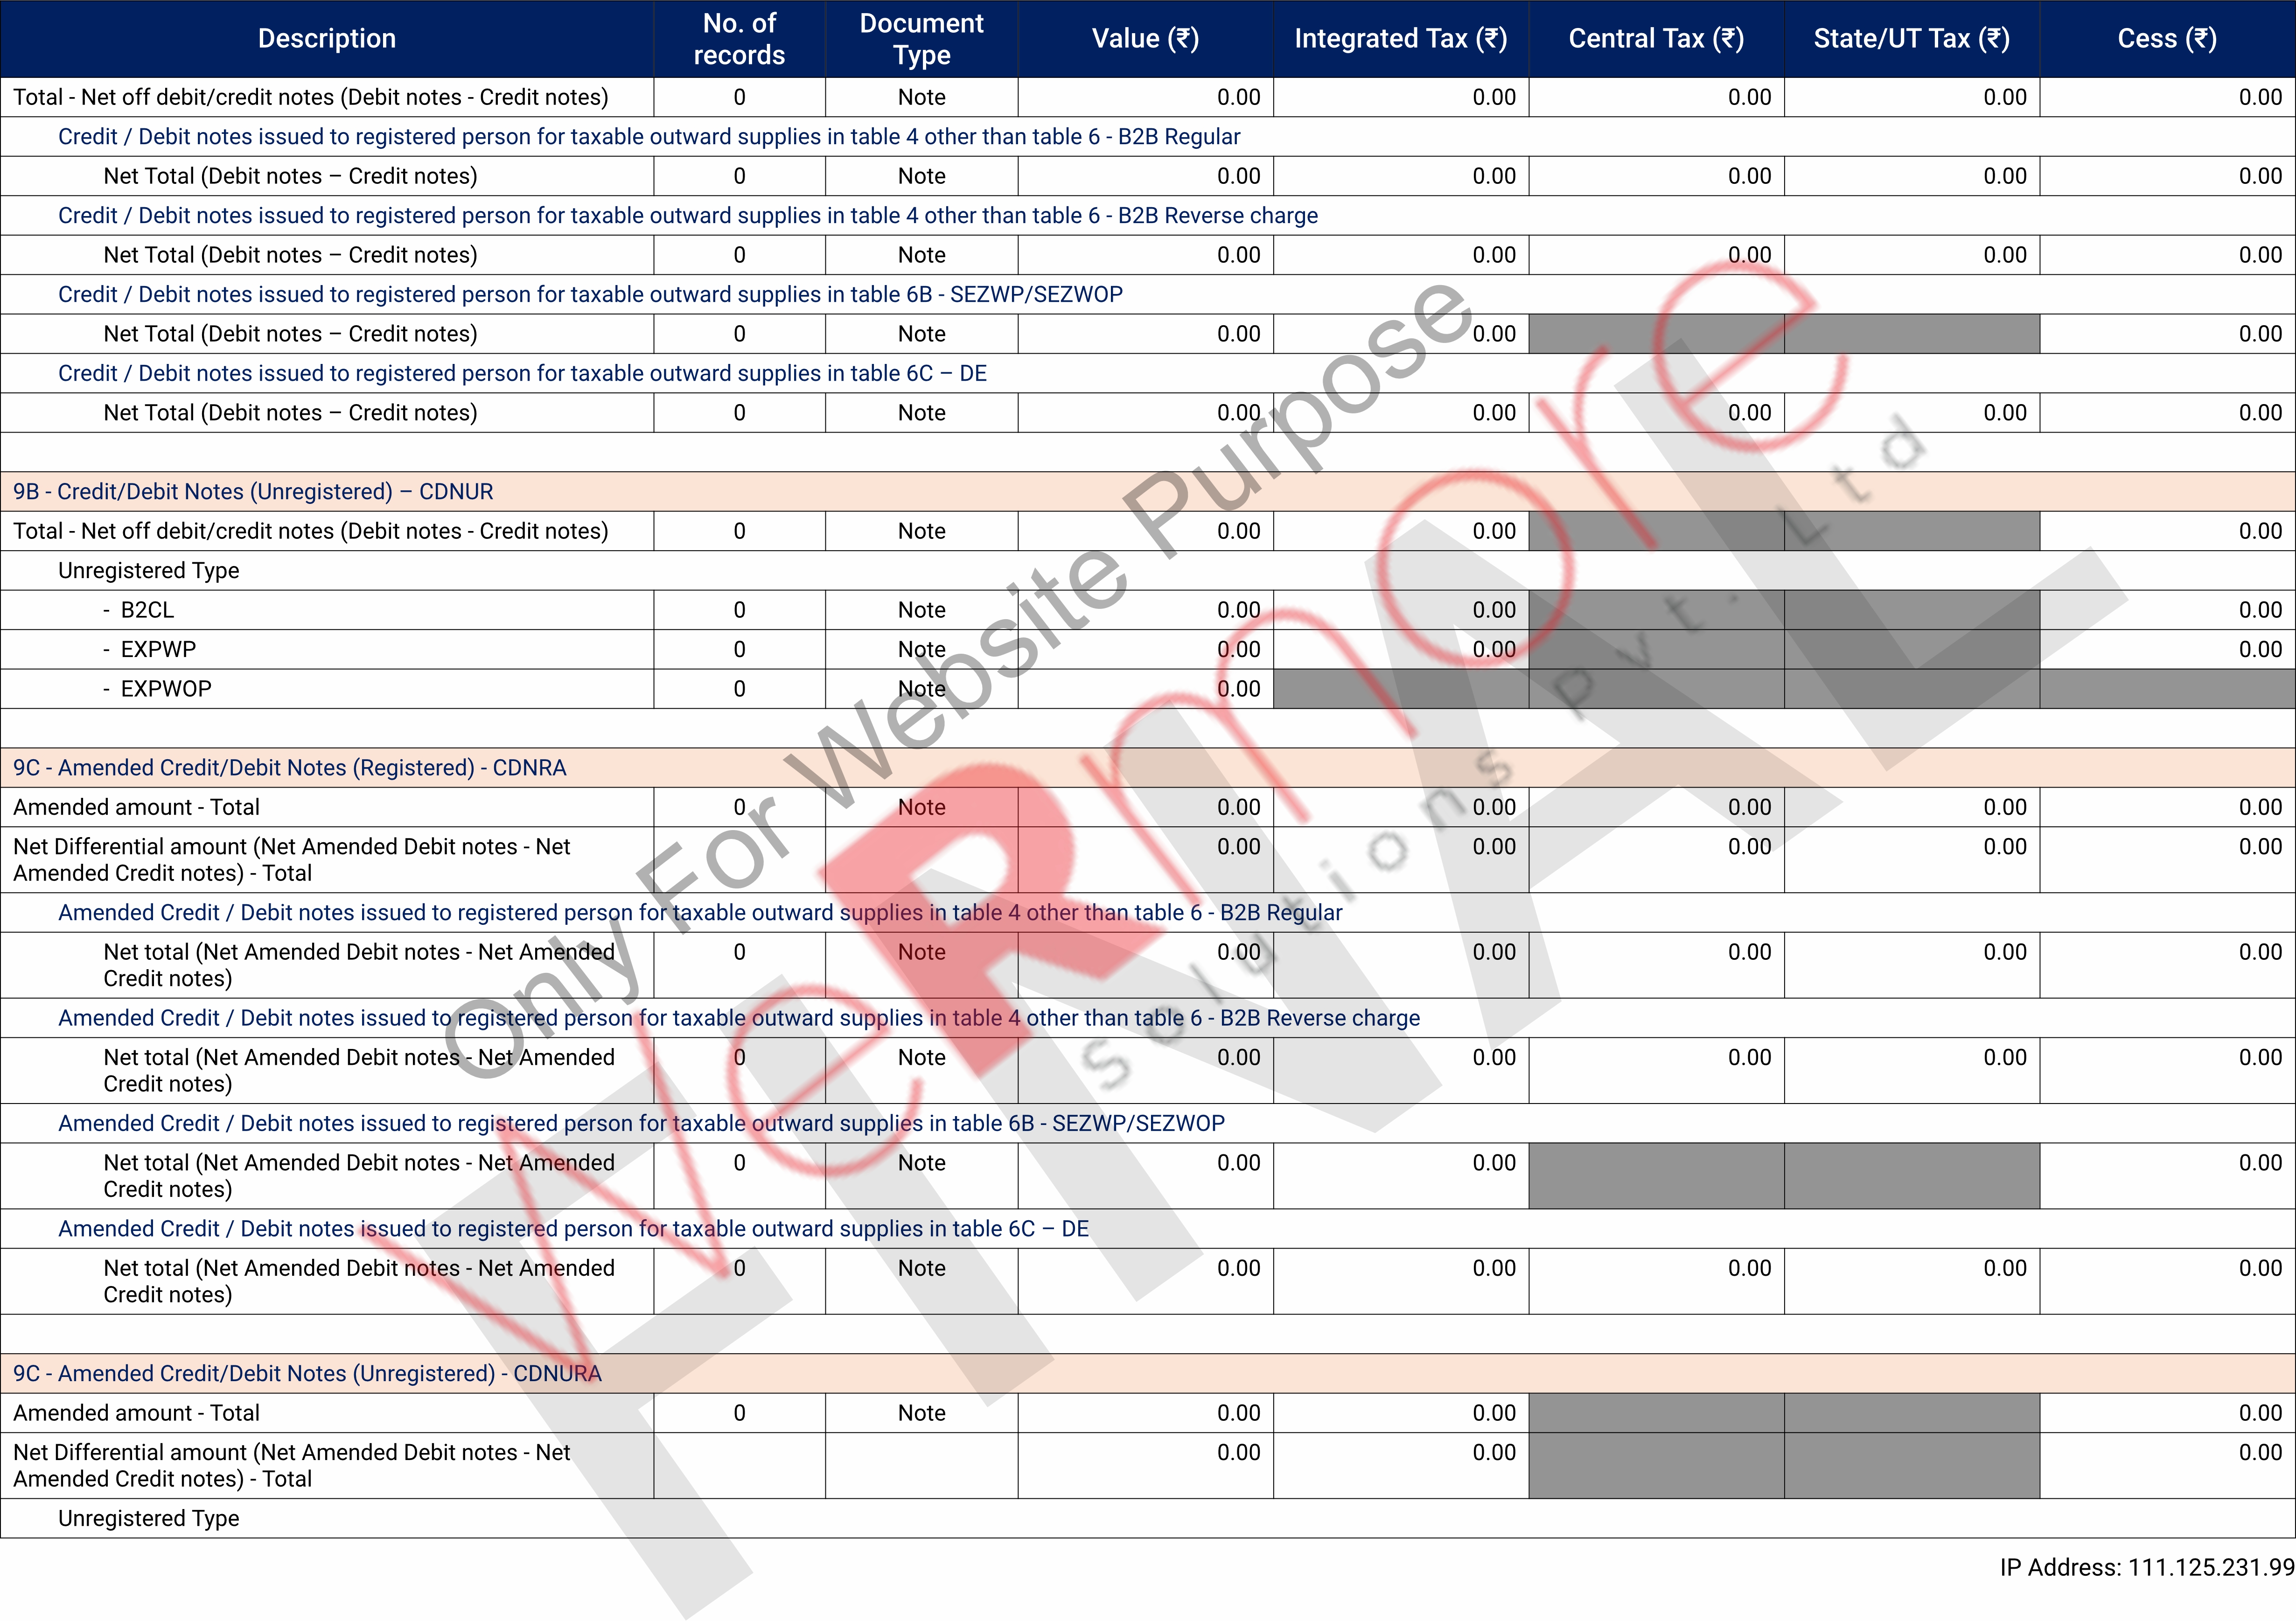
Task: Select the EXPWOP unregistered type row
Action: (166, 689)
